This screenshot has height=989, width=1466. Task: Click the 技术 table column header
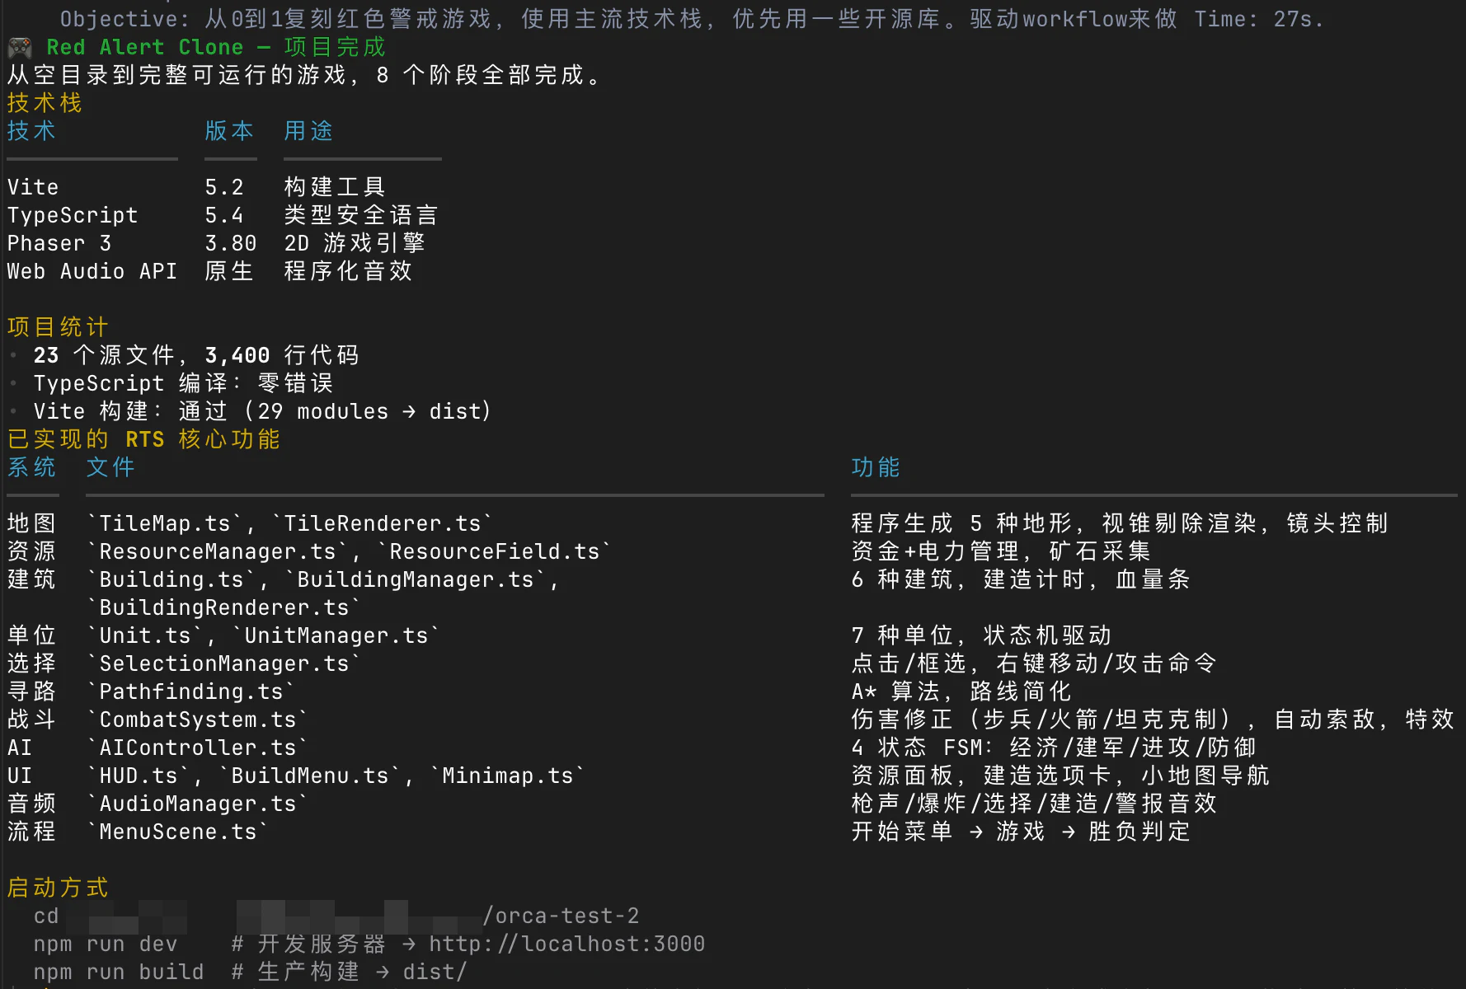point(31,131)
